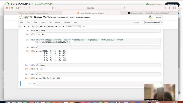Interrupt the kernel with stop icon
The width and height of the screenshot is (183, 103).
[x=56, y=27]
